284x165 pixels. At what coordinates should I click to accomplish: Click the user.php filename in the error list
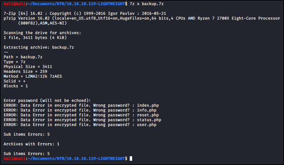[x=146, y=125]
